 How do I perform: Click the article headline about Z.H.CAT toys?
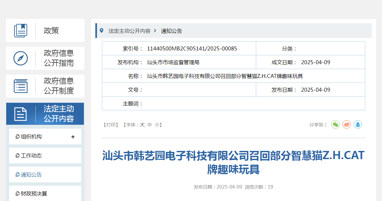tap(233, 162)
